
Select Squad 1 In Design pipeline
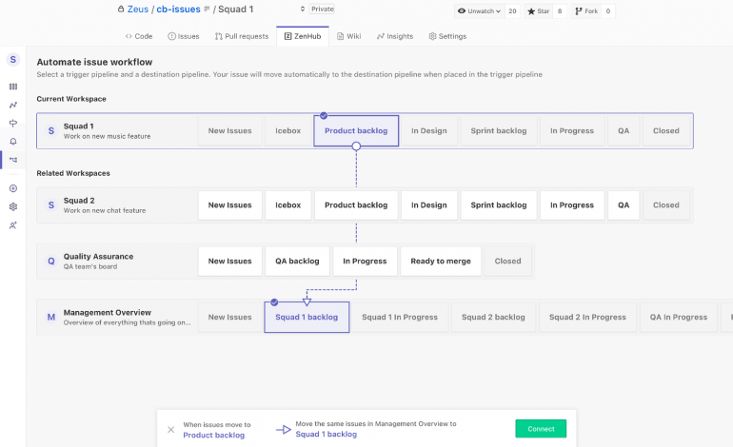[428, 131]
